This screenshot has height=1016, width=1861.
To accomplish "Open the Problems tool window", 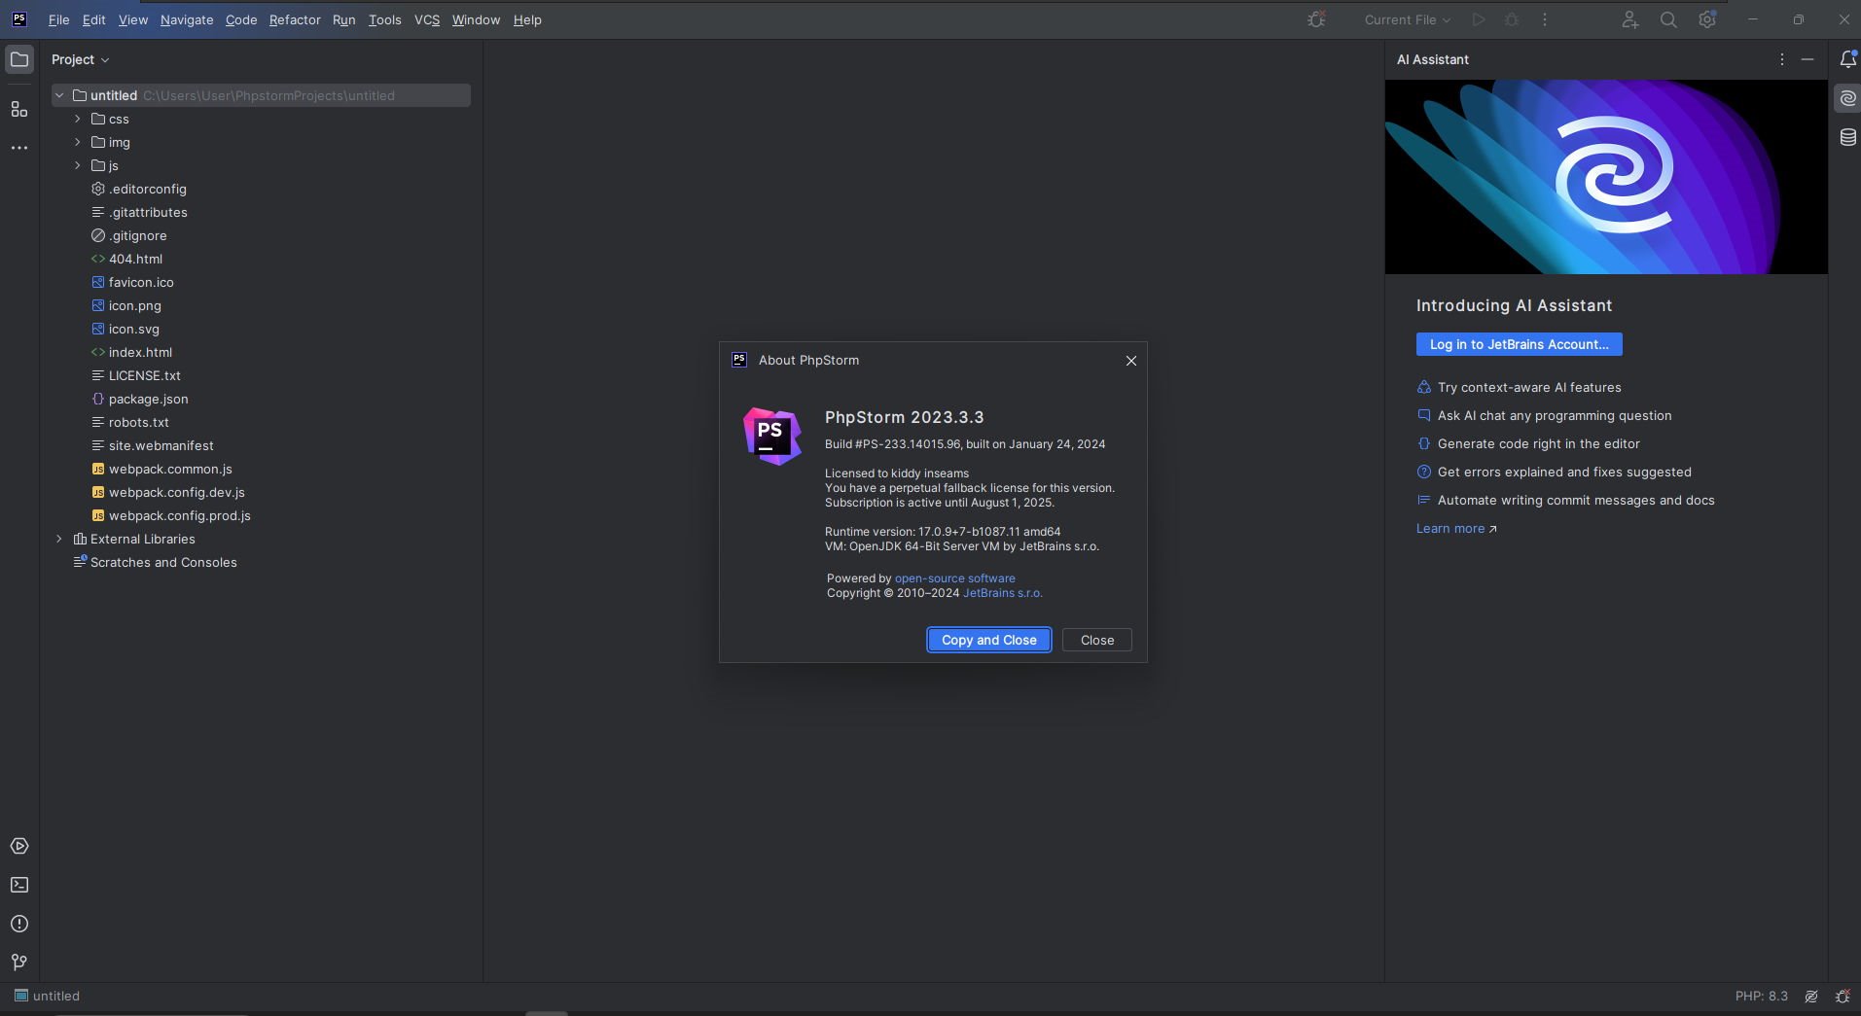I will [19, 923].
